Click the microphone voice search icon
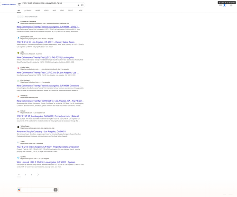 pos(78,5)
